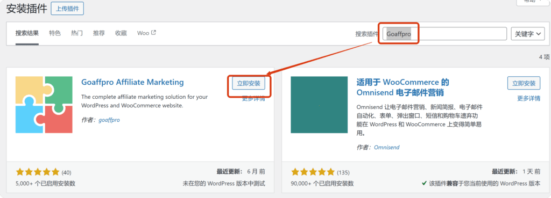Click 最近更新: 1 天 前 text
551x198 pixels.
(516, 172)
